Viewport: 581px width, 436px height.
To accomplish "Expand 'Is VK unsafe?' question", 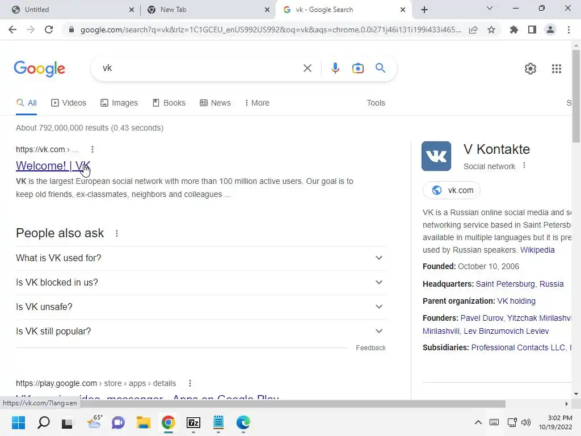I will point(201,307).
